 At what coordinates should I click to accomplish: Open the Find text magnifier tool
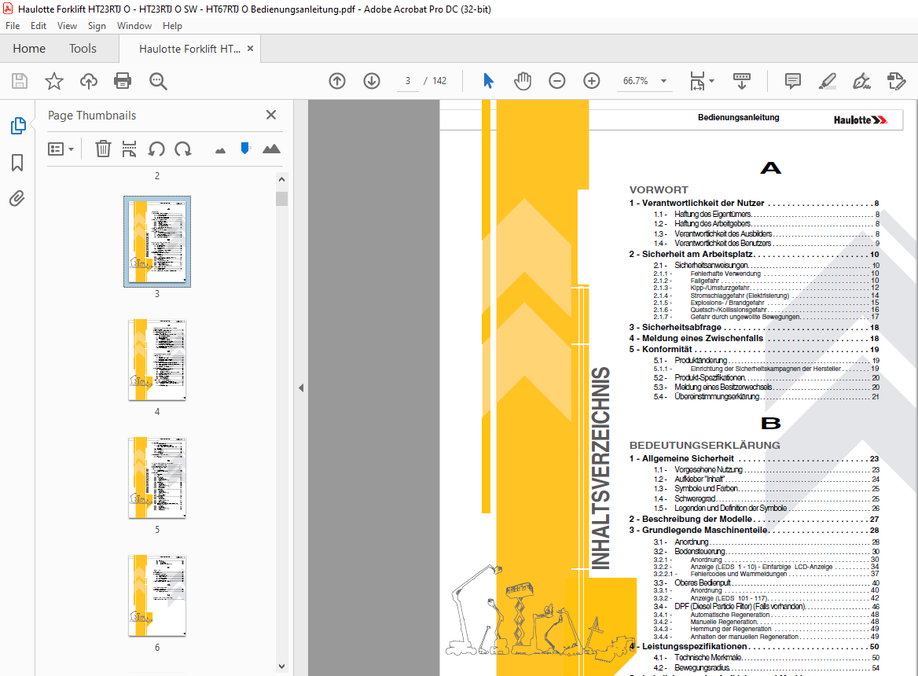(158, 81)
